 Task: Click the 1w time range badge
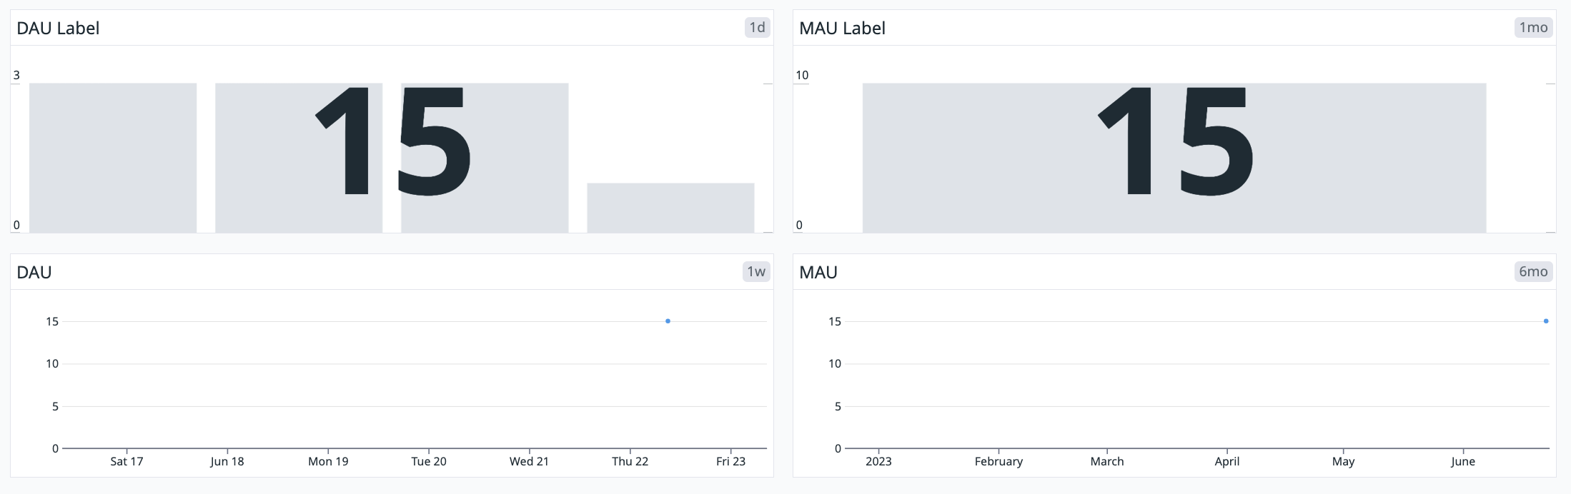(756, 272)
